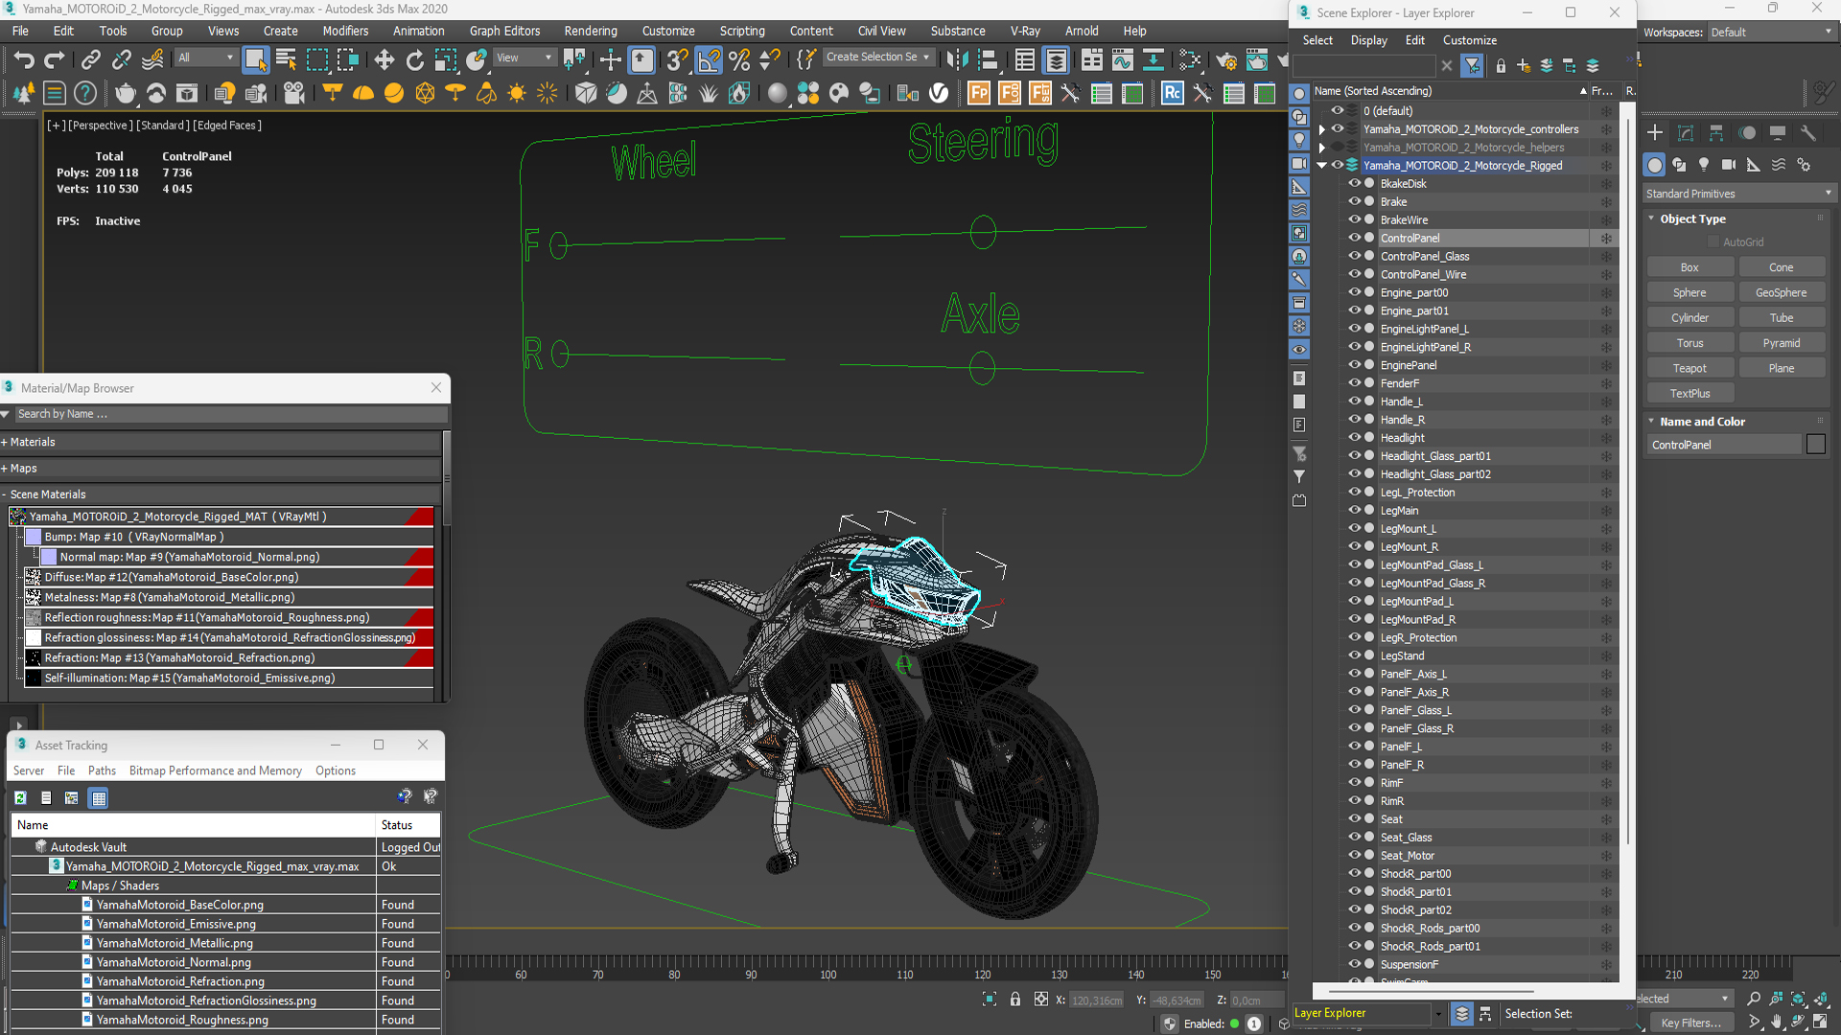Click the Layer Explorer search field
This screenshot has height=1035, width=1841.
[1364, 66]
